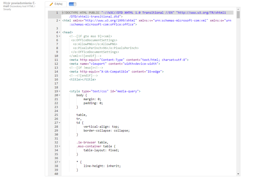Image resolution: width=273 pixels, height=179 pixels.
Task: Toggle the blue switch next to Edytuj
Action: point(72,4)
